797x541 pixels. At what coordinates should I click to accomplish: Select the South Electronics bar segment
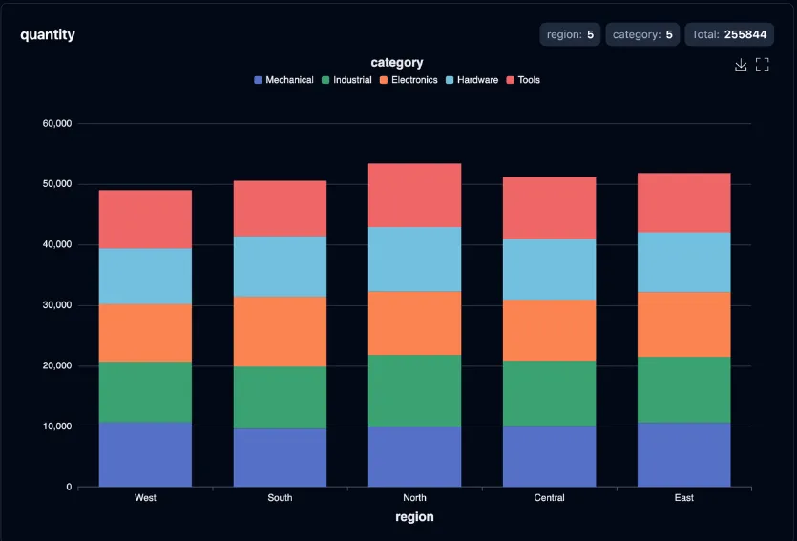[280, 332]
